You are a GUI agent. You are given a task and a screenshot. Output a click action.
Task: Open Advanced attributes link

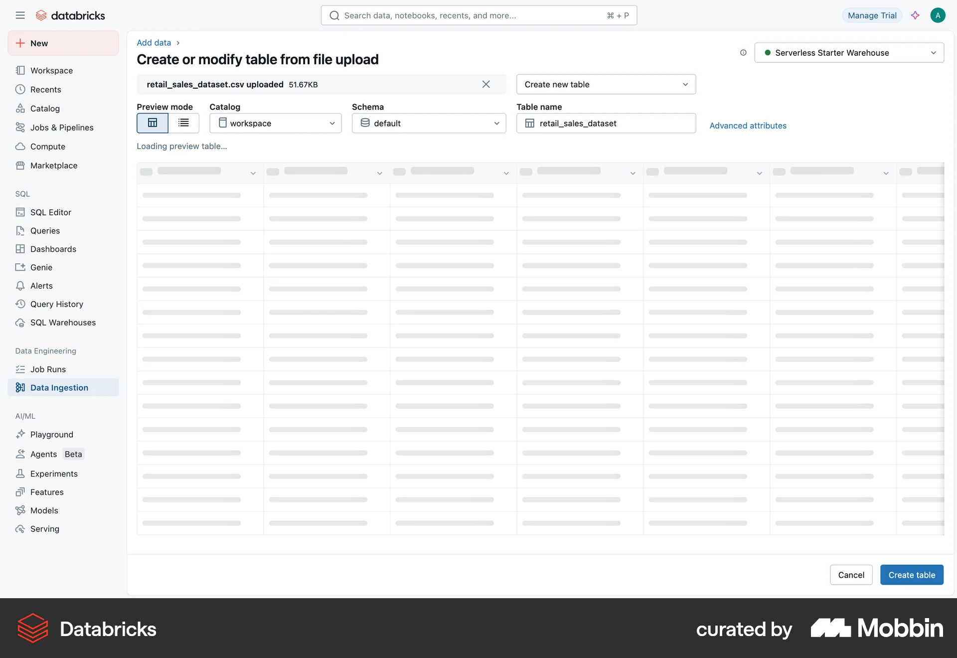(x=748, y=126)
